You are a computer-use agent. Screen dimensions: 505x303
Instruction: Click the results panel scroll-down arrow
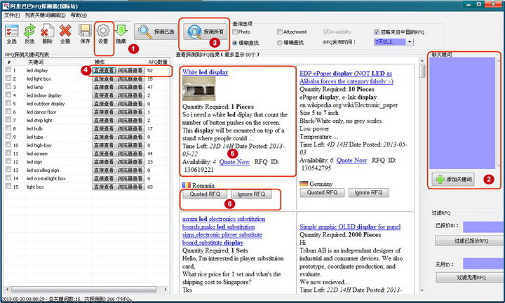[x=422, y=290]
